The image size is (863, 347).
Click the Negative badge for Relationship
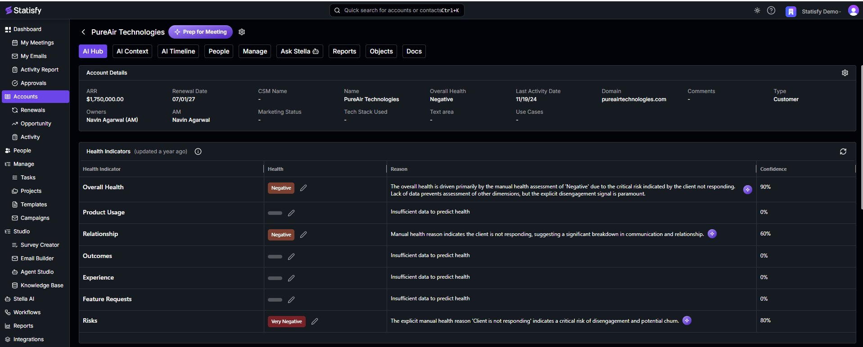(x=281, y=235)
